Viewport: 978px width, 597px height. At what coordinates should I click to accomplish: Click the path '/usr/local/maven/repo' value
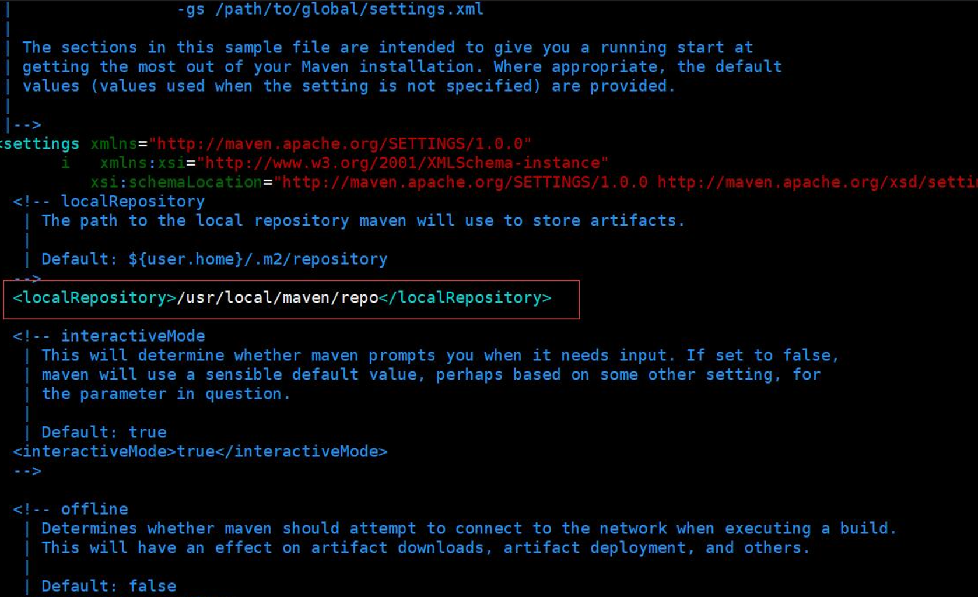click(278, 297)
